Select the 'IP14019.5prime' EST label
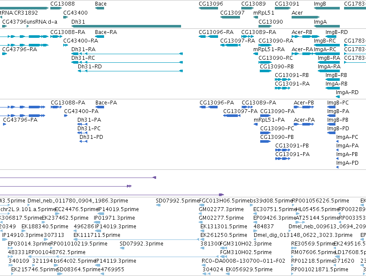The width and height of the screenshot is (366, 276). click(x=118, y=209)
